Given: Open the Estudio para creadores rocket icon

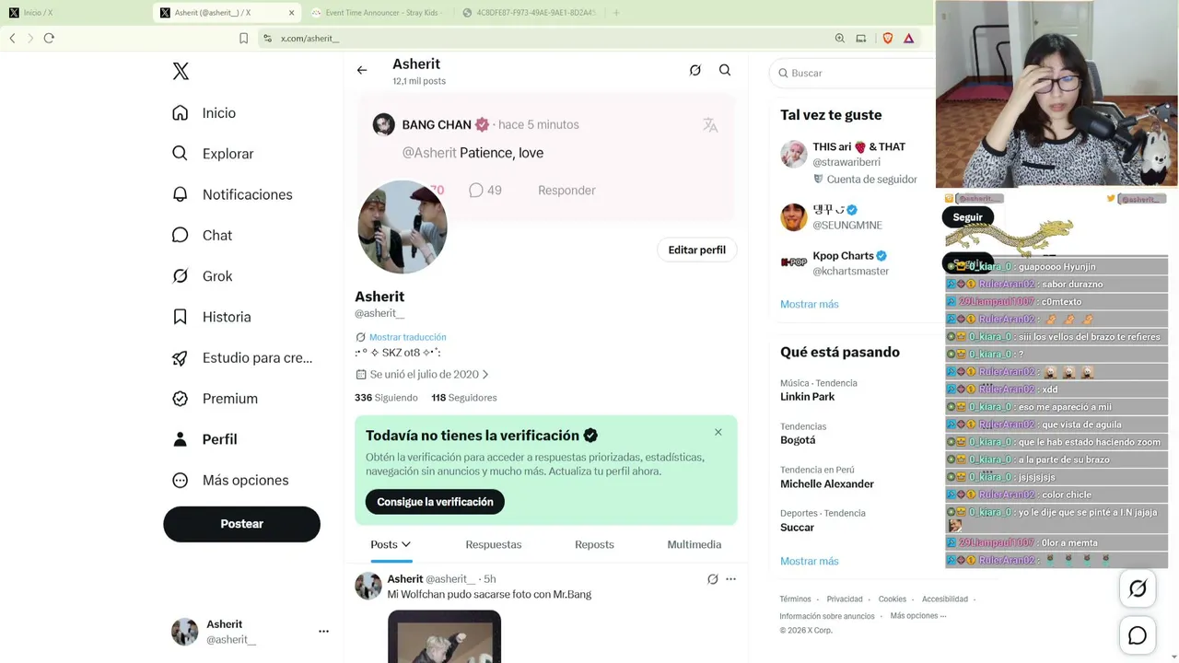Looking at the screenshot, I should click(181, 357).
